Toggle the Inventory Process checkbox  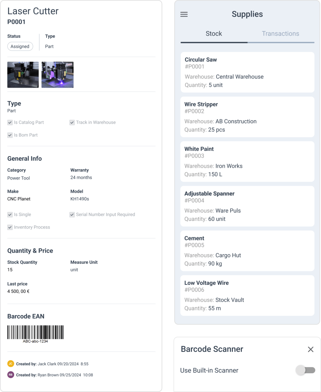click(10, 227)
